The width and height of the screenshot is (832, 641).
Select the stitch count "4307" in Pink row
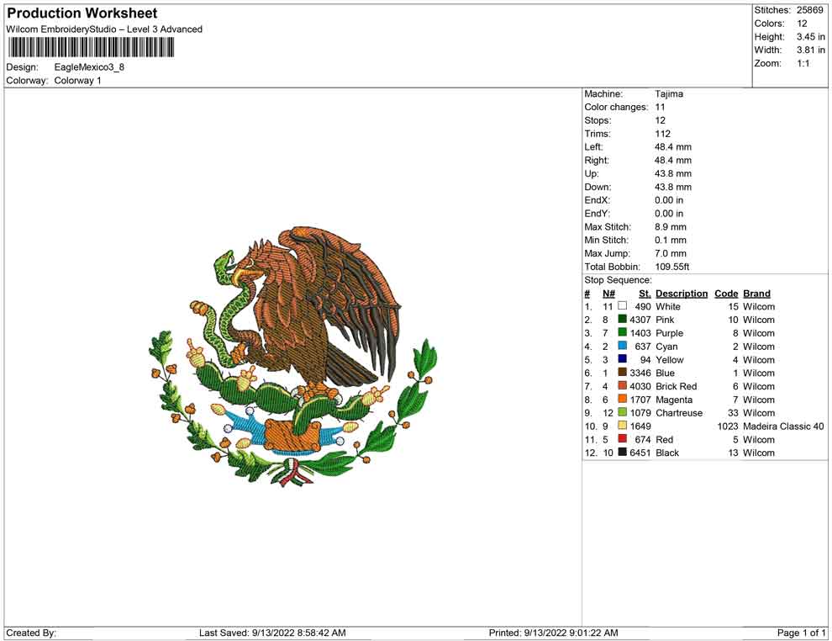point(640,320)
